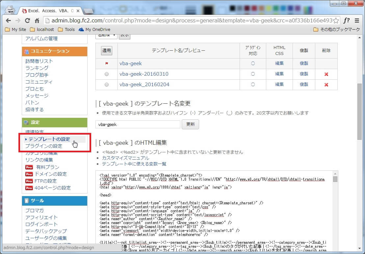Click the 更新 button
Screen dimensions: 365x254
coord(190,124)
